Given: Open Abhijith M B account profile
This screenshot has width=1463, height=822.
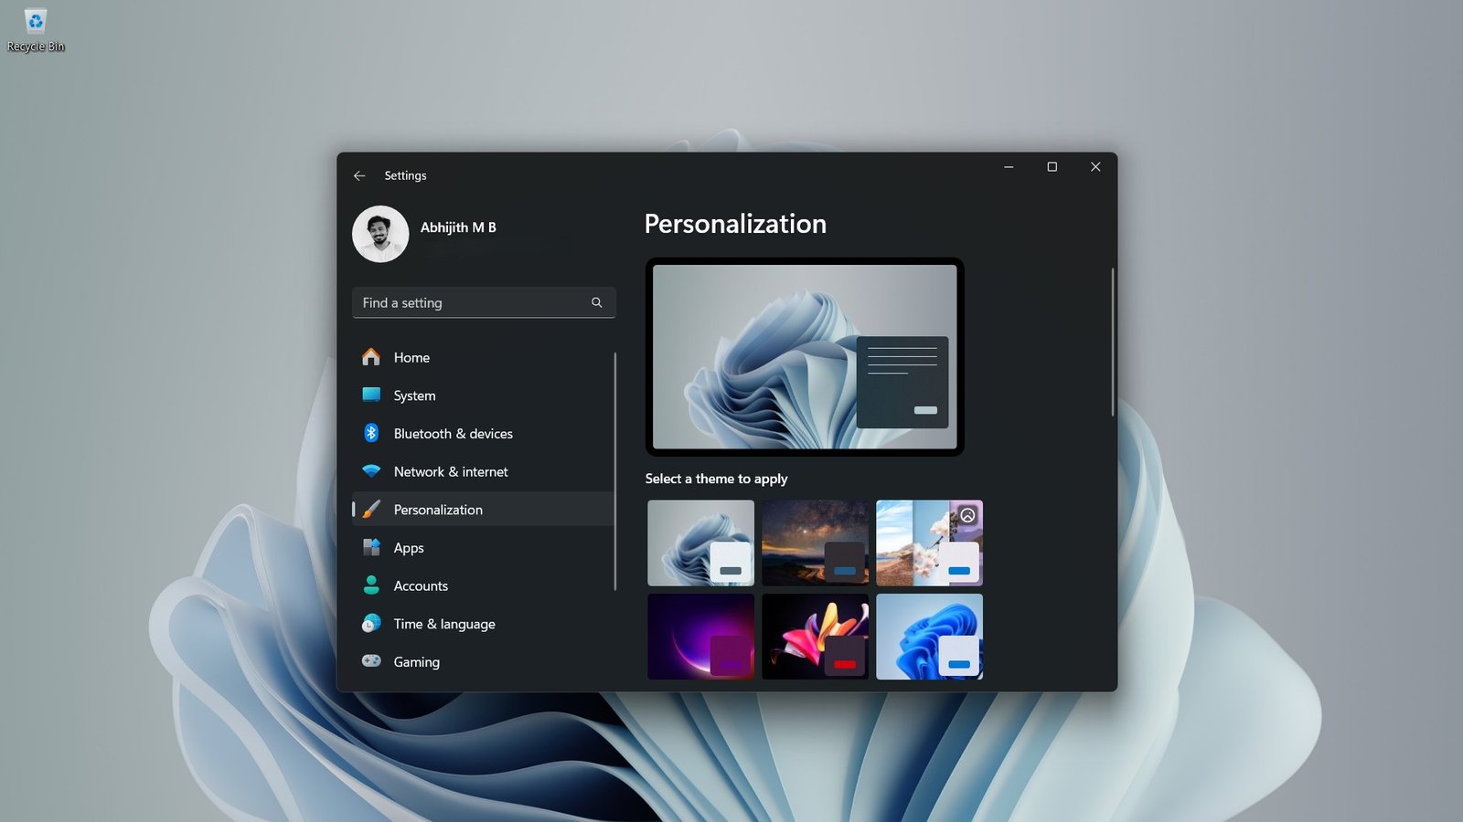Looking at the screenshot, I should 380,234.
